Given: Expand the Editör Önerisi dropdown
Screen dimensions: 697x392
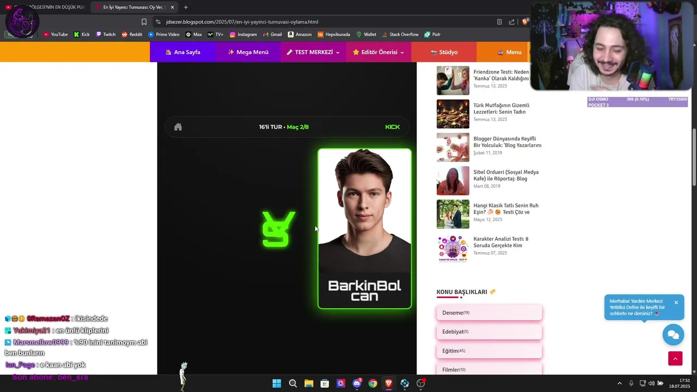Looking at the screenshot, I should coord(378,52).
